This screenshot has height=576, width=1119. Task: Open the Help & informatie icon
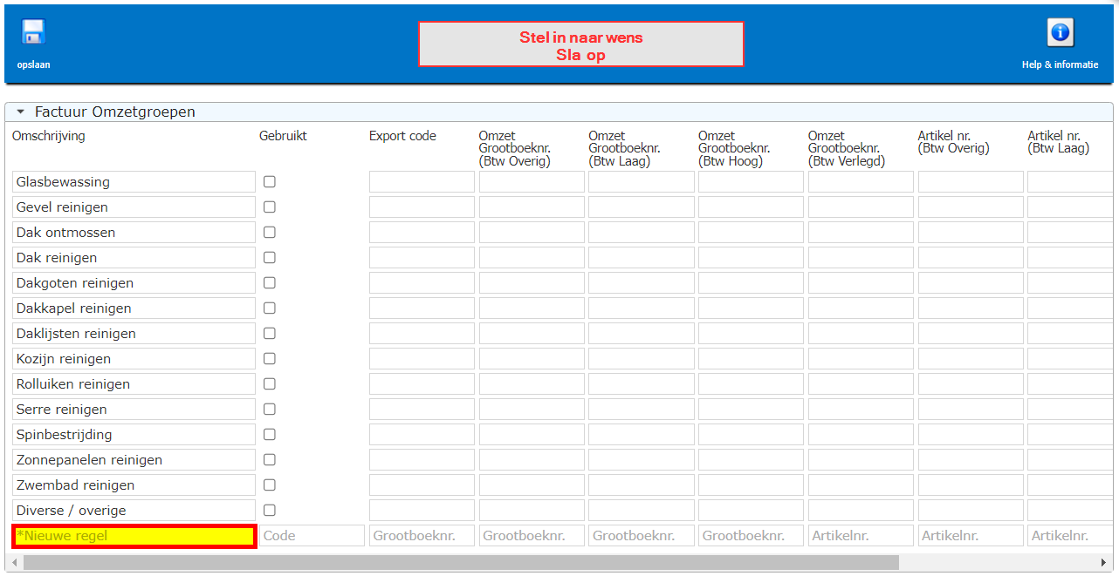pos(1061,33)
